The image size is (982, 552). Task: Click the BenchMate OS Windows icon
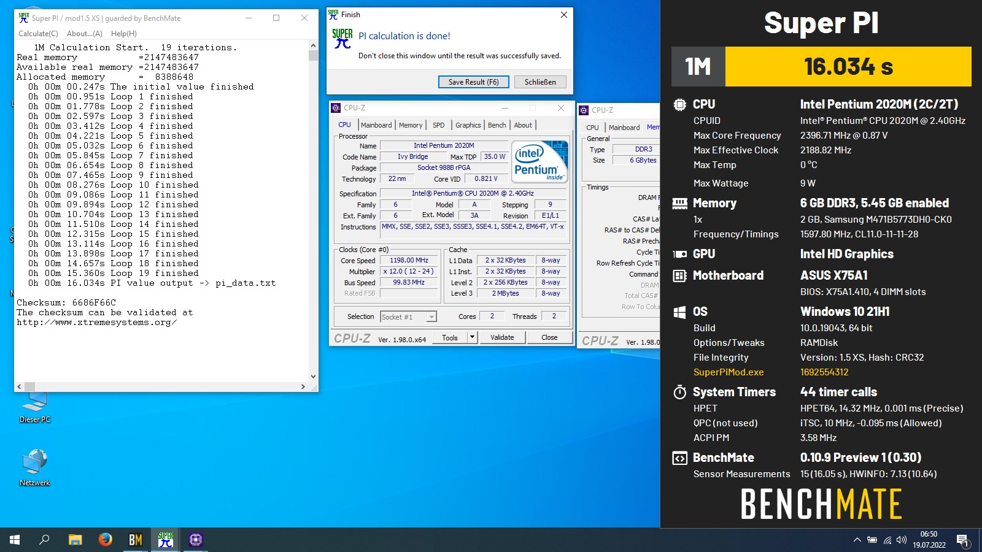click(x=679, y=312)
